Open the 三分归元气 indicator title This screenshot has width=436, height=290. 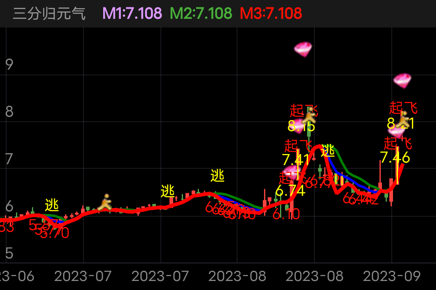[x=49, y=14]
